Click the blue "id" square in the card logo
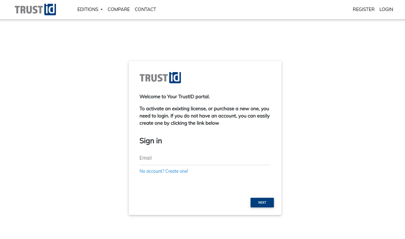 [176, 78]
